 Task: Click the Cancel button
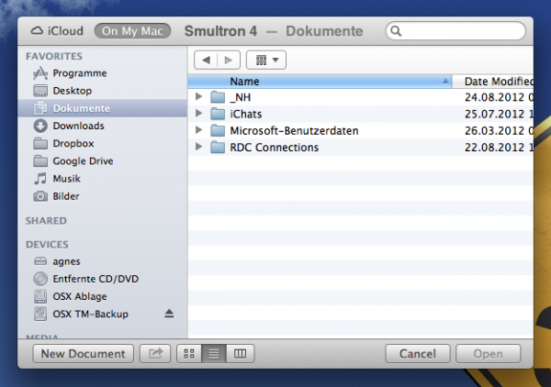click(417, 354)
